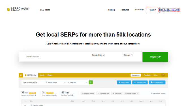The width and height of the screenshot is (184, 106).
Task: Click the CF column header
Action: 103,101
